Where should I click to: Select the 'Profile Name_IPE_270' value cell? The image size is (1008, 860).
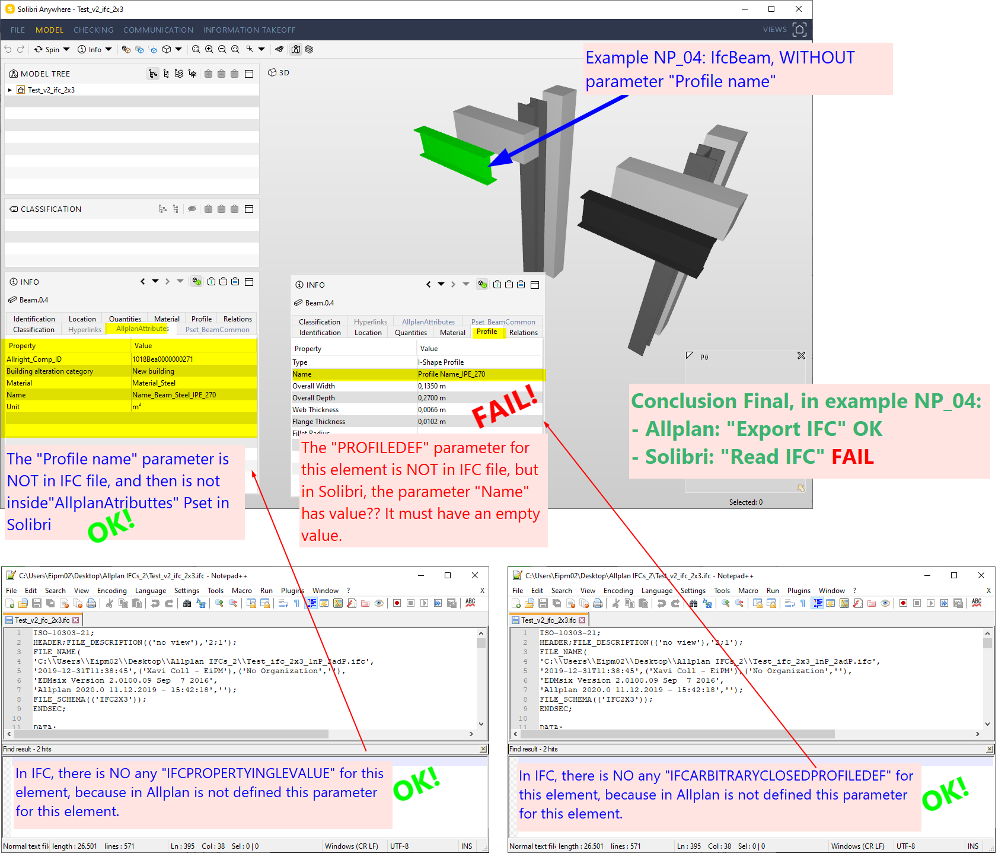480,374
